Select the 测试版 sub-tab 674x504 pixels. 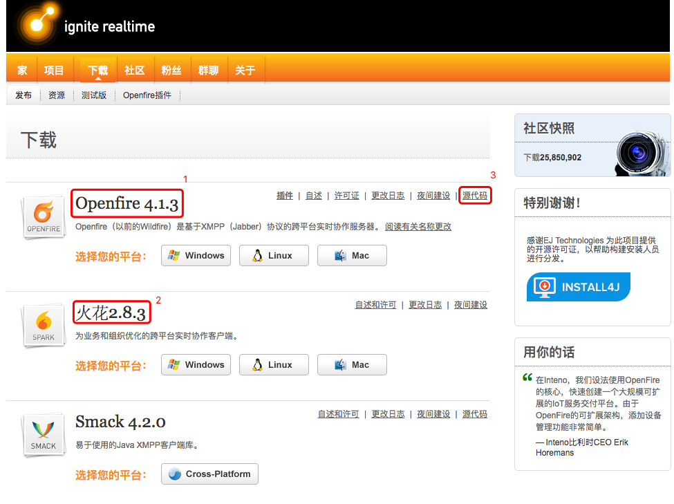coord(94,95)
